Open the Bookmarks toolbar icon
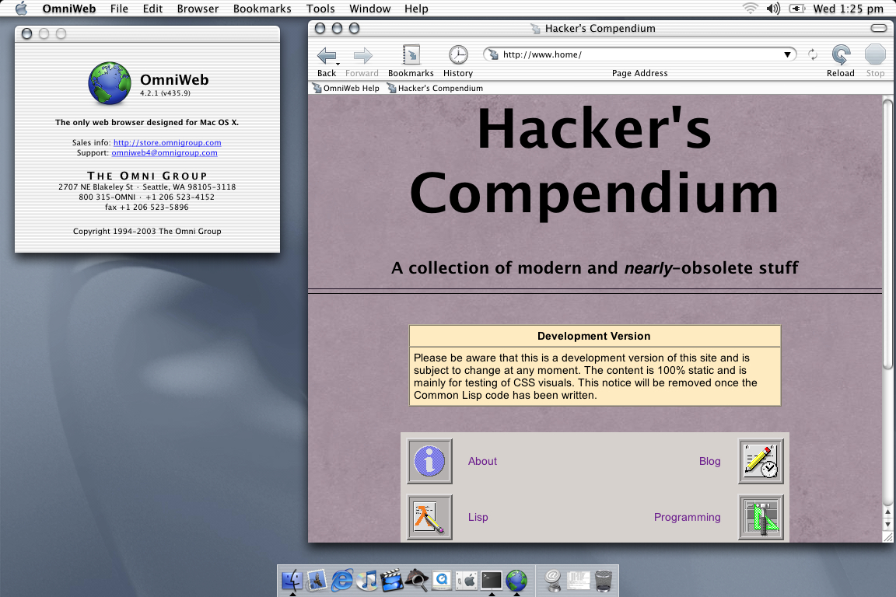Screen dimensions: 896x597 tap(411, 55)
